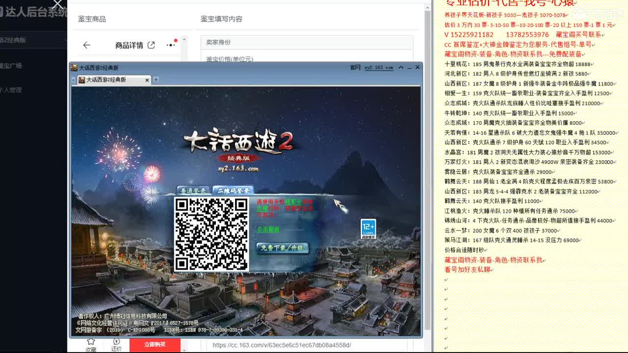The width and height of the screenshot is (628, 353).
Task: Click the scroll-up arrow of product panel
Action: coord(184,39)
